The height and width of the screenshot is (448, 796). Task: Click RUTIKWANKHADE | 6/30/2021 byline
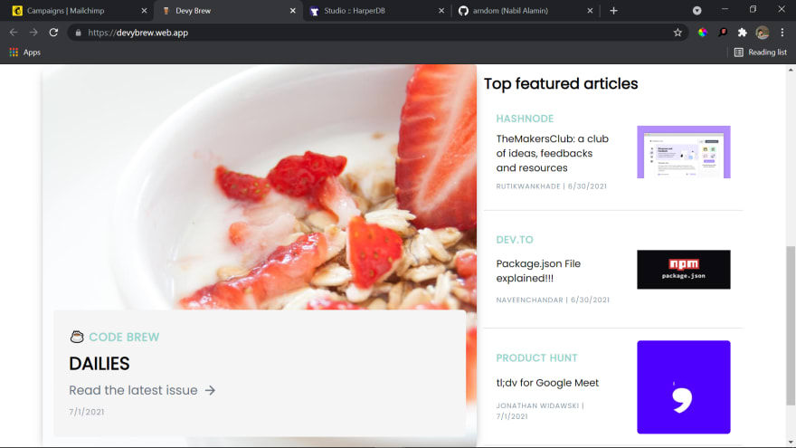coord(551,186)
